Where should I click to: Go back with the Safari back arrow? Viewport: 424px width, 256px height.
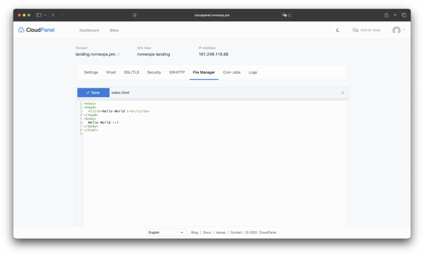53,15
